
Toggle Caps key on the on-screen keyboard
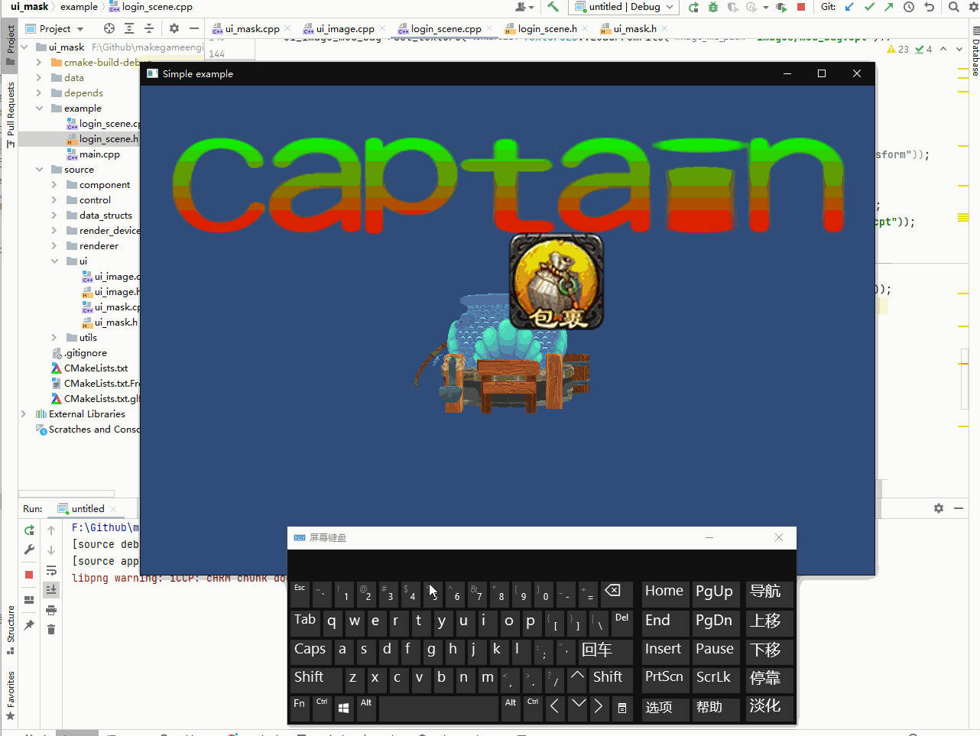point(310,650)
